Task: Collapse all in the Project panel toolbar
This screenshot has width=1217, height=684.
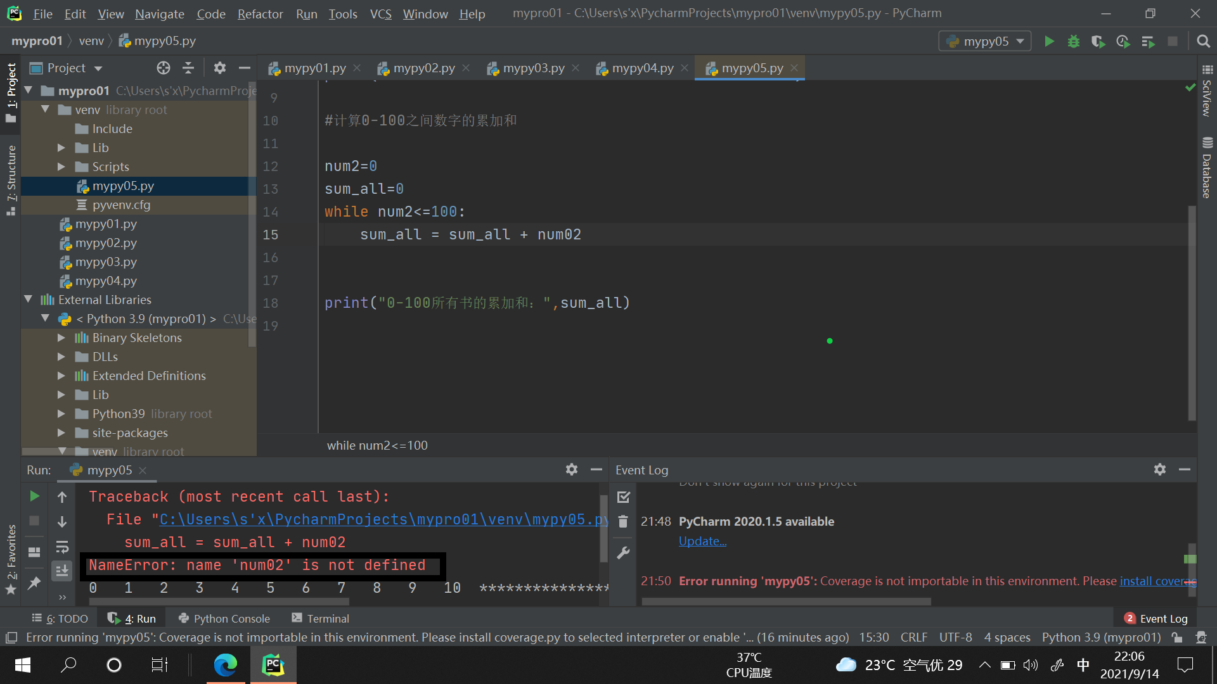Action: click(x=188, y=68)
